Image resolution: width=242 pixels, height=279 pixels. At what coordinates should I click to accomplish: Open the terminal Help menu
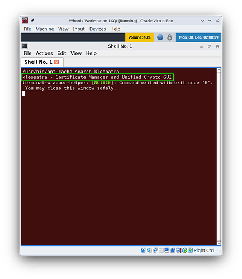[91, 53]
